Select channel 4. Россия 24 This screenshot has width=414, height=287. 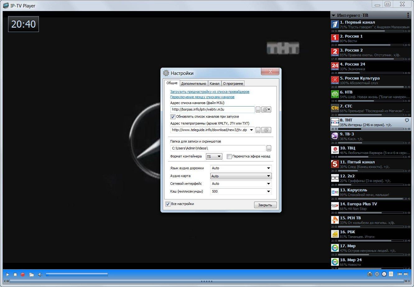click(x=371, y=68)
